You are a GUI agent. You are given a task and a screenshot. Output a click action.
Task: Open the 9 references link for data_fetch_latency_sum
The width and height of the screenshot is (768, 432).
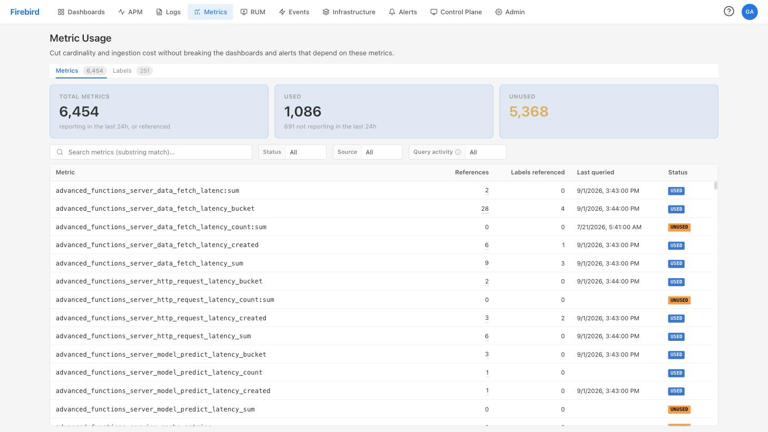coord(486,263)
